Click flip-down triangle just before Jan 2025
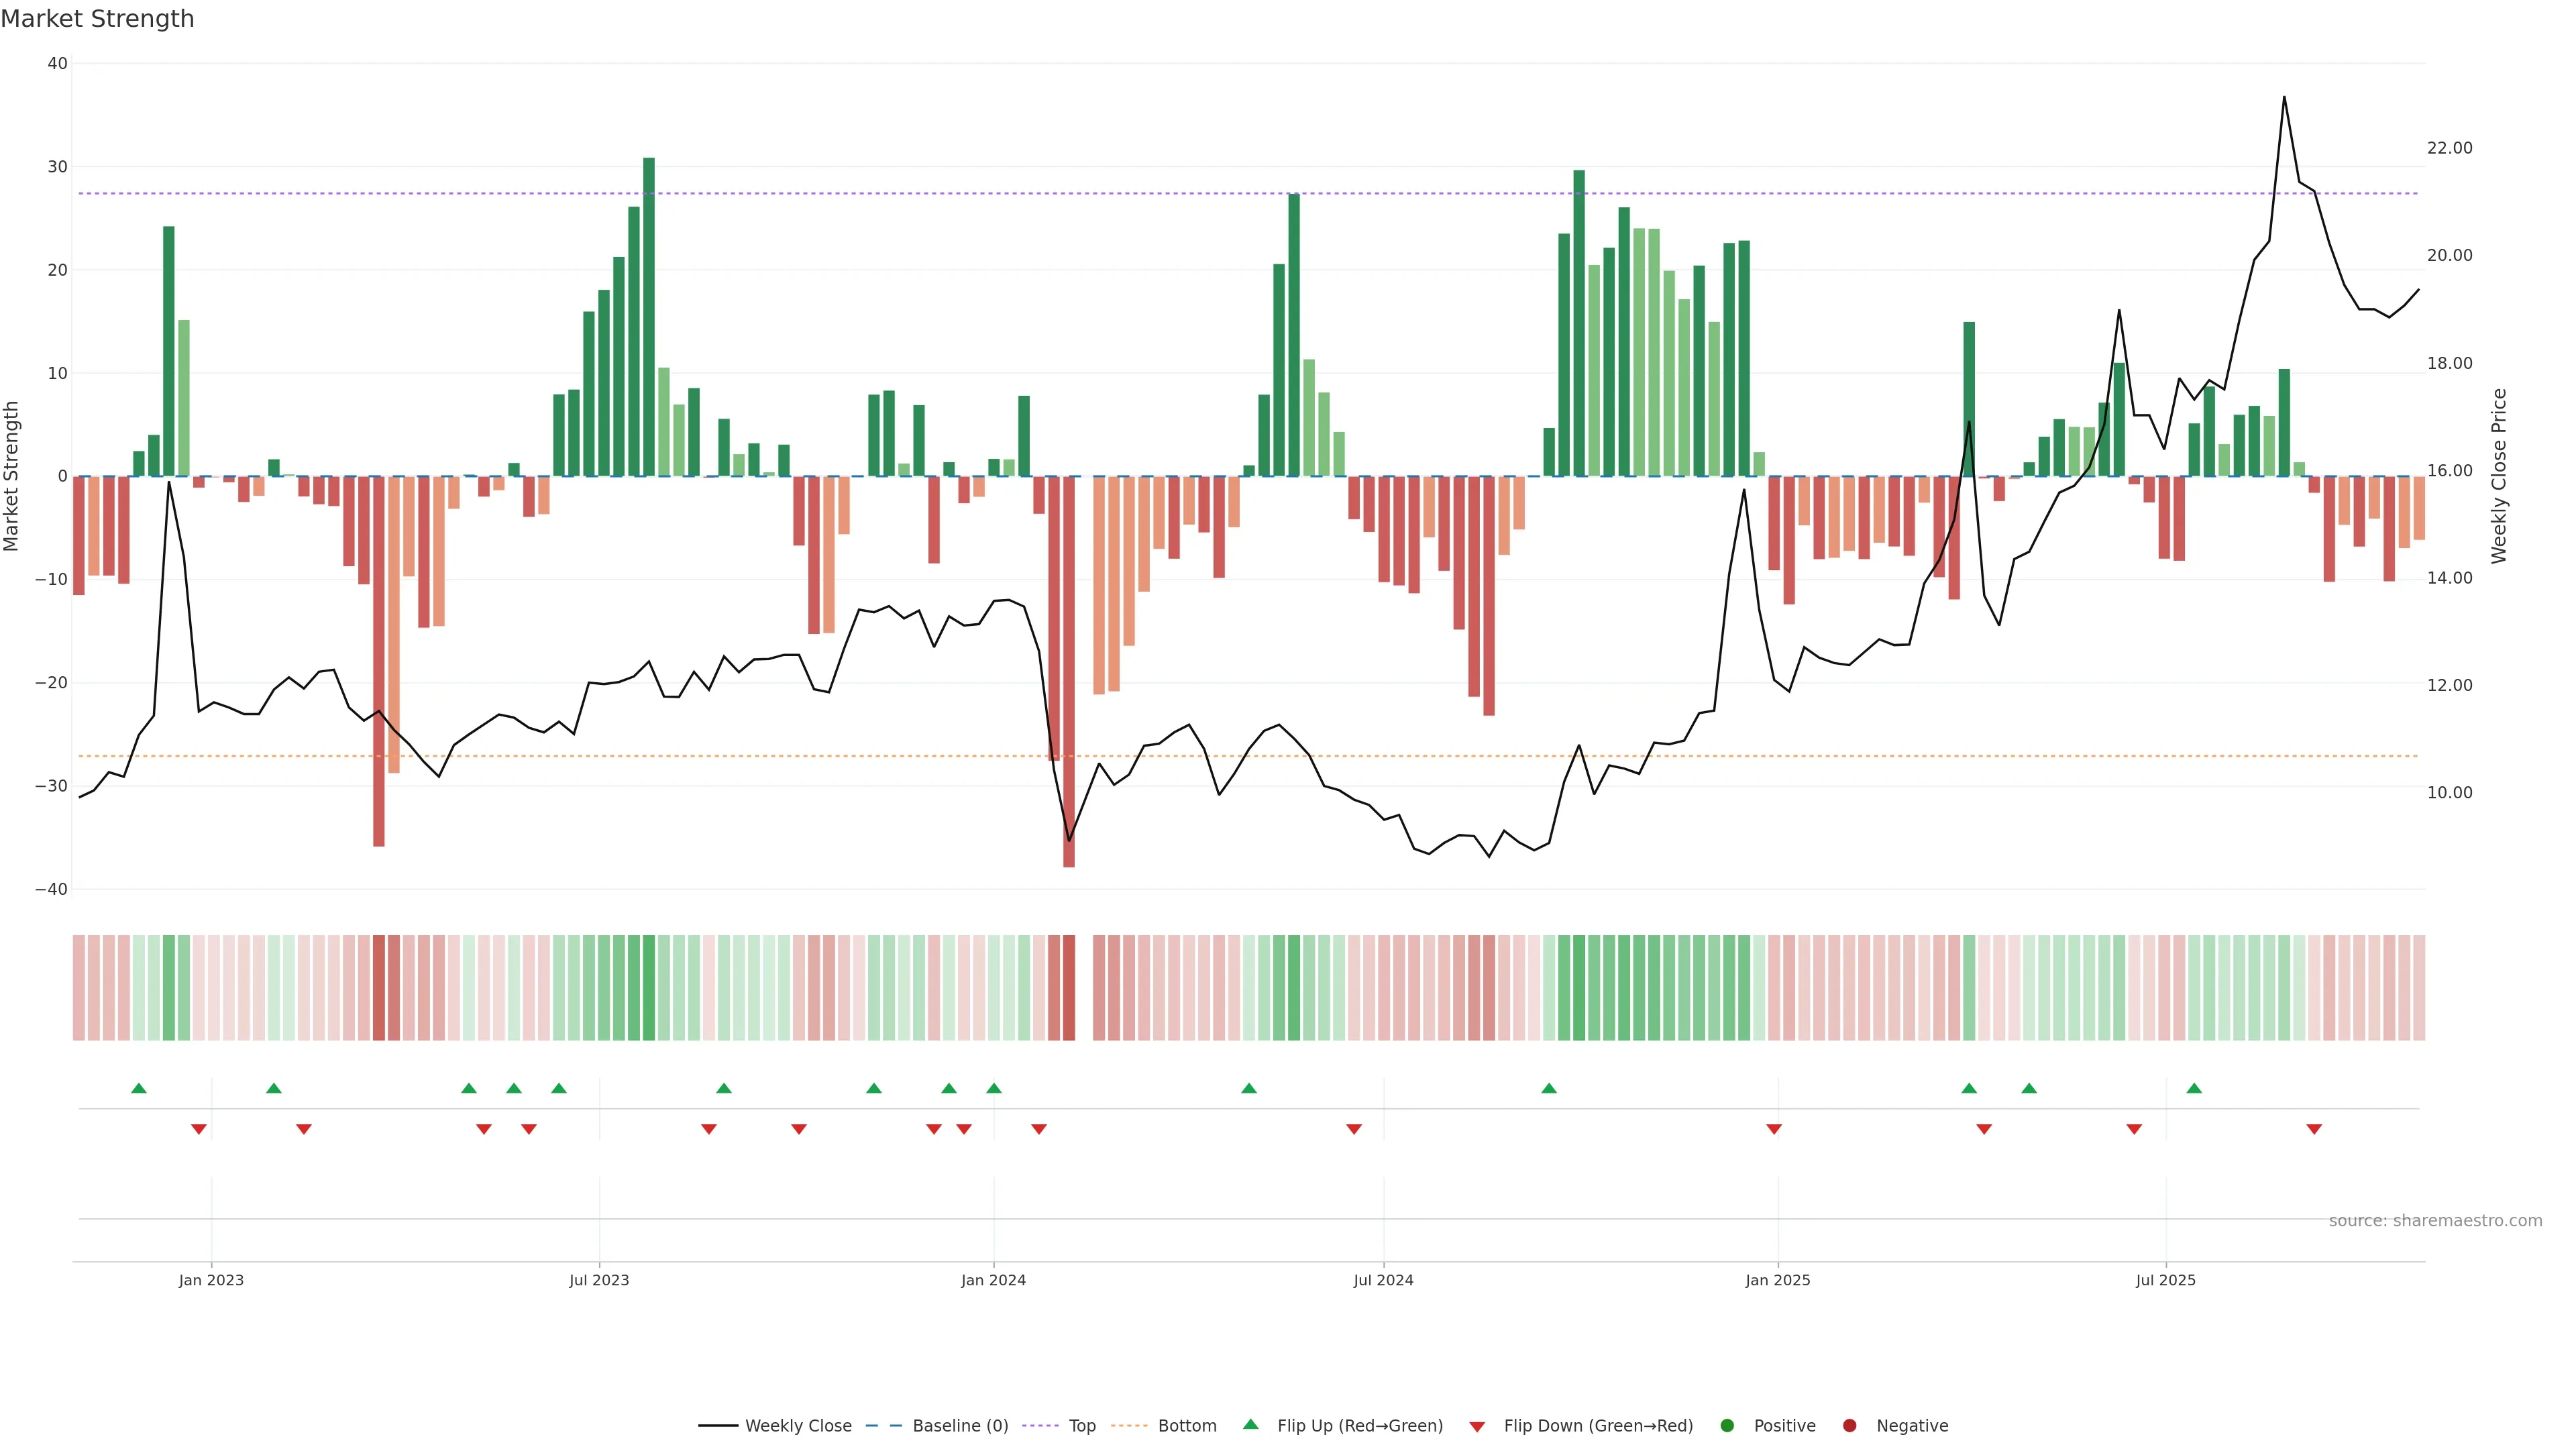 point(1774,1129)
